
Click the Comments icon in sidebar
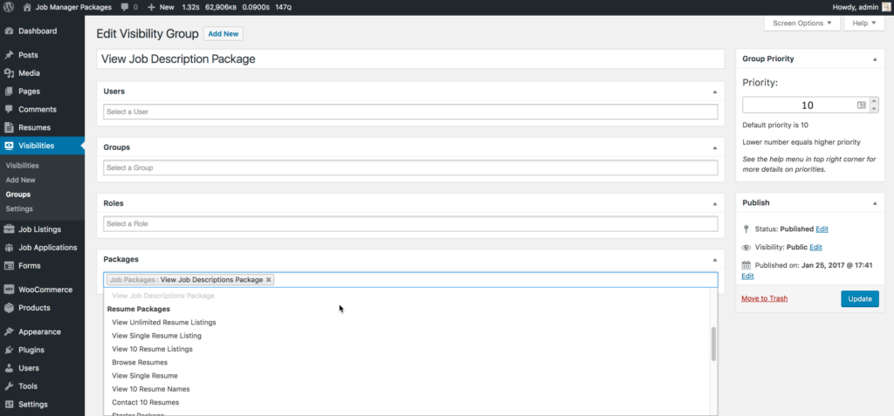point(9,109)
